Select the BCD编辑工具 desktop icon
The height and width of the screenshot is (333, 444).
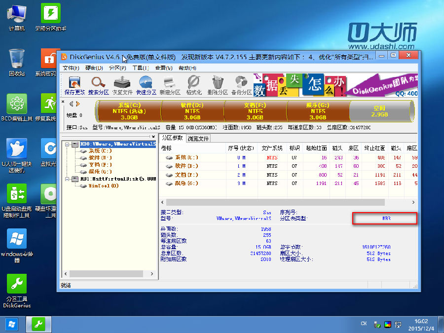[17, 108]
